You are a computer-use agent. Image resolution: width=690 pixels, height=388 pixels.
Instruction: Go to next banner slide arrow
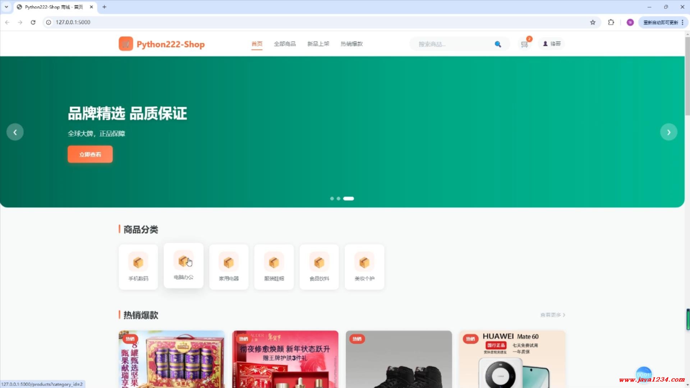pyautogui.click(x=668, y=132)
